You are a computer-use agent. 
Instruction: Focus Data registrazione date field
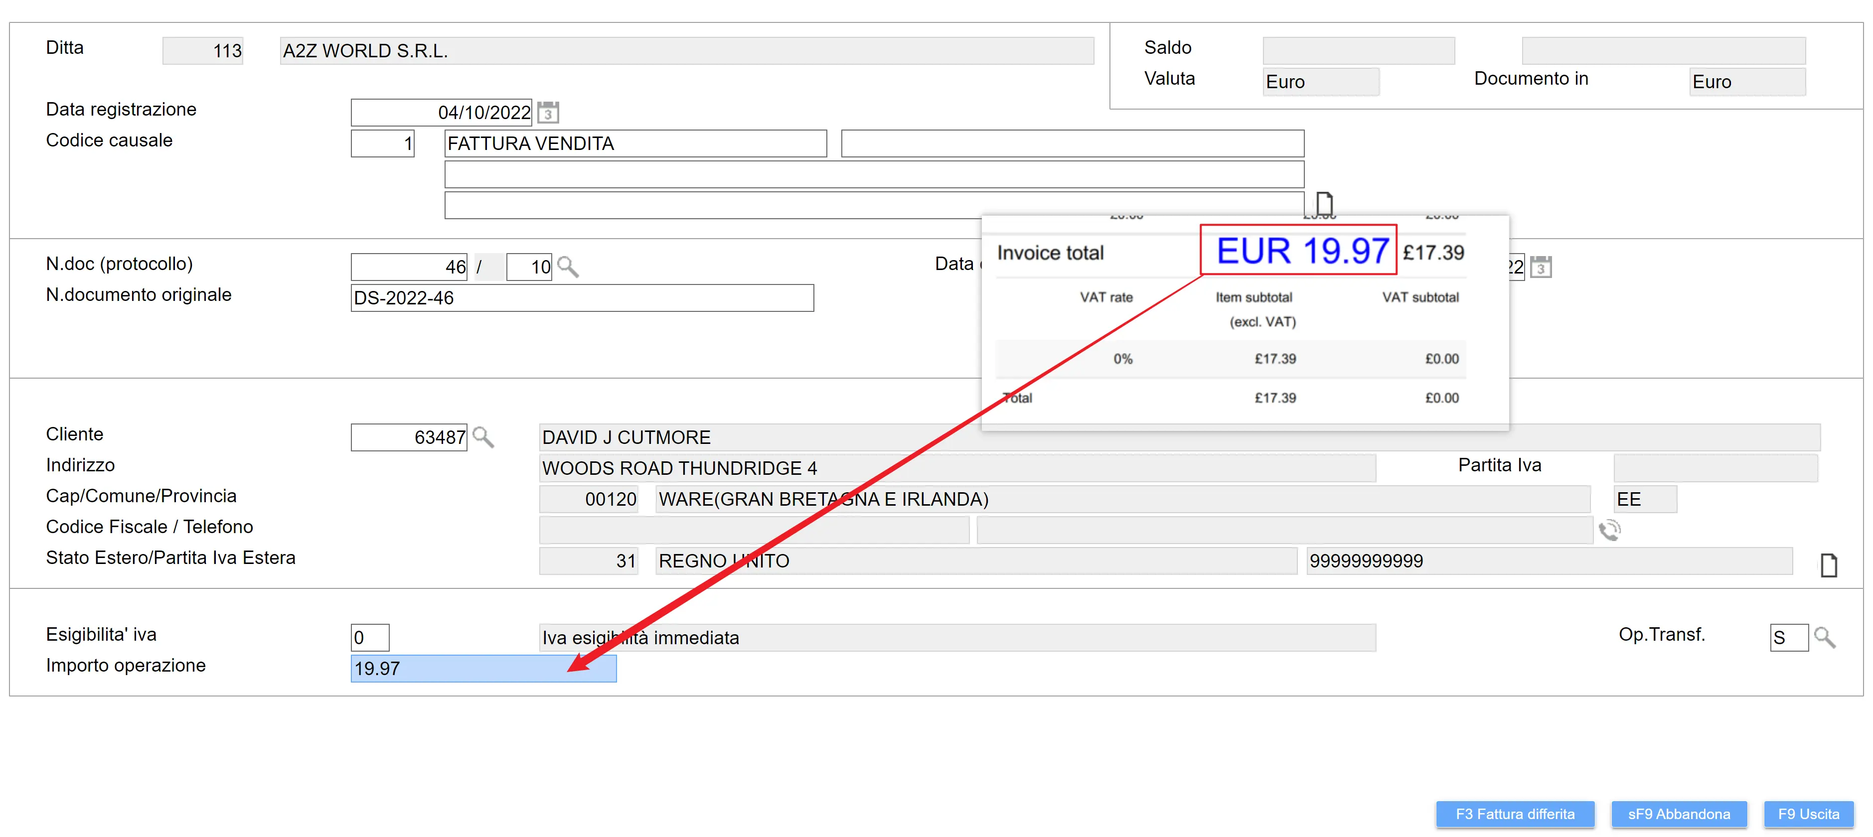[x=441, y=113]
